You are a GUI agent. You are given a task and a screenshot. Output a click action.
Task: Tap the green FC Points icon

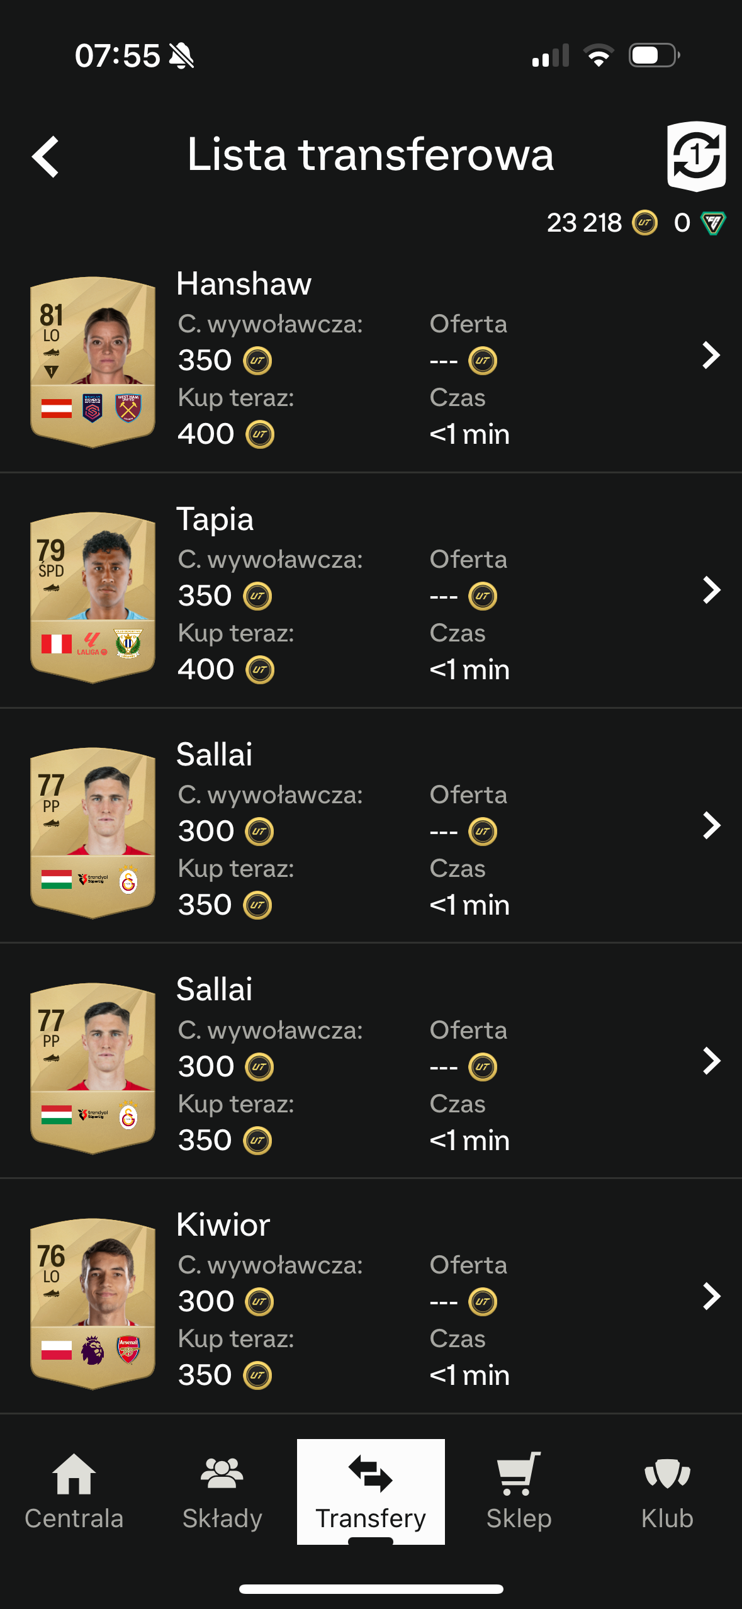pyautogui.click(x=714, y=223)
